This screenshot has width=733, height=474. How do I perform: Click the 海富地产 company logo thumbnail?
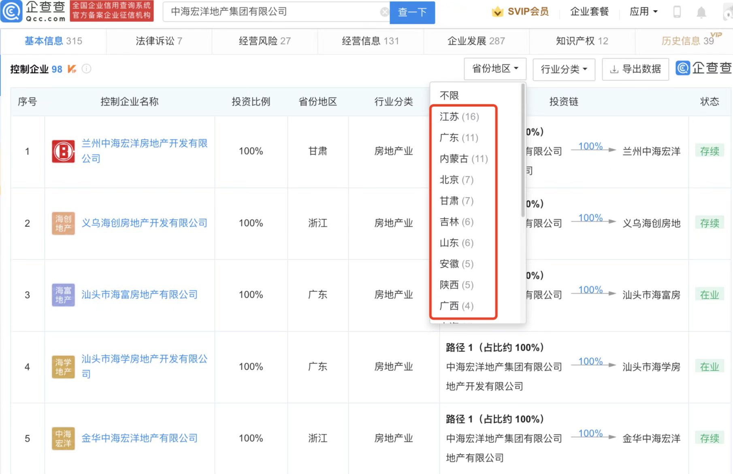click(63, 295)
